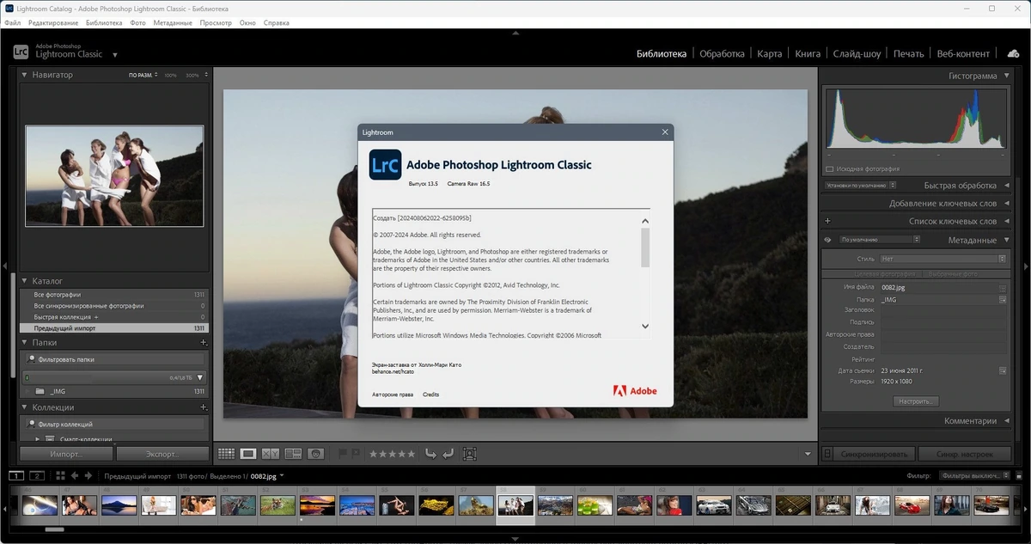Toggle the Выбранные фото metadata option
Viewport: 1031px width, 544px height.
click(x=953, y=273)
